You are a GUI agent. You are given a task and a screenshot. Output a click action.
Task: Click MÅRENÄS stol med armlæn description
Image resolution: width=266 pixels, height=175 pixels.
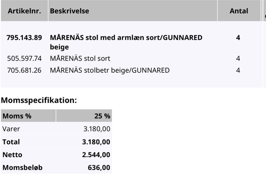126,42
